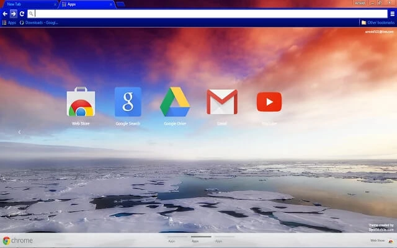
Task: Close the New Tab tab
Action: click(x=55, y=4)
